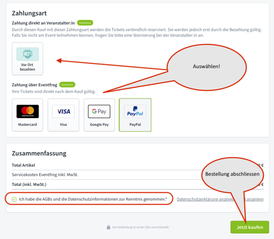The width and height of the screenshot is (274, 239).
Task: Toggle the AGBs acceptance checkbox
Action: (14, 199)
